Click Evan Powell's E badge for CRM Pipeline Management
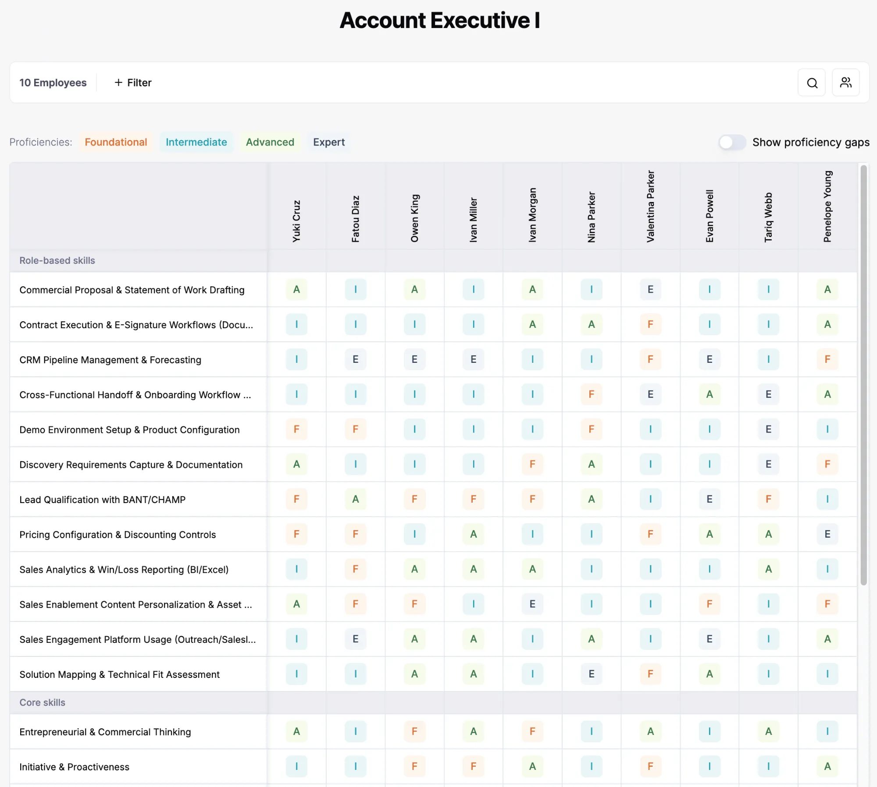 click(709, 360)
